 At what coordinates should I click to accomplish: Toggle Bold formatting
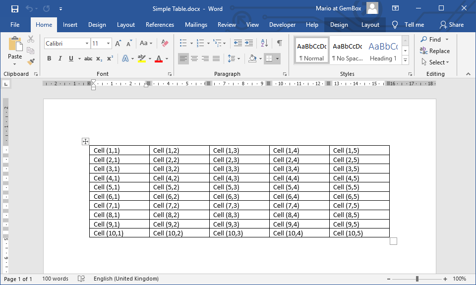tap(49, 58)
